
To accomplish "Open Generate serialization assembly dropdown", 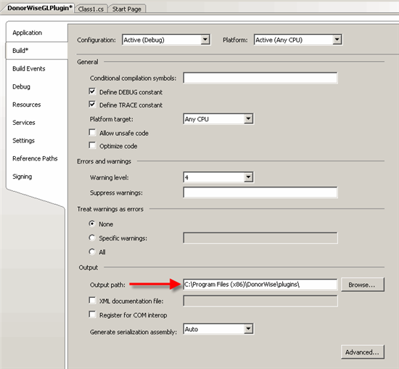I will click(x=248, y=329).
